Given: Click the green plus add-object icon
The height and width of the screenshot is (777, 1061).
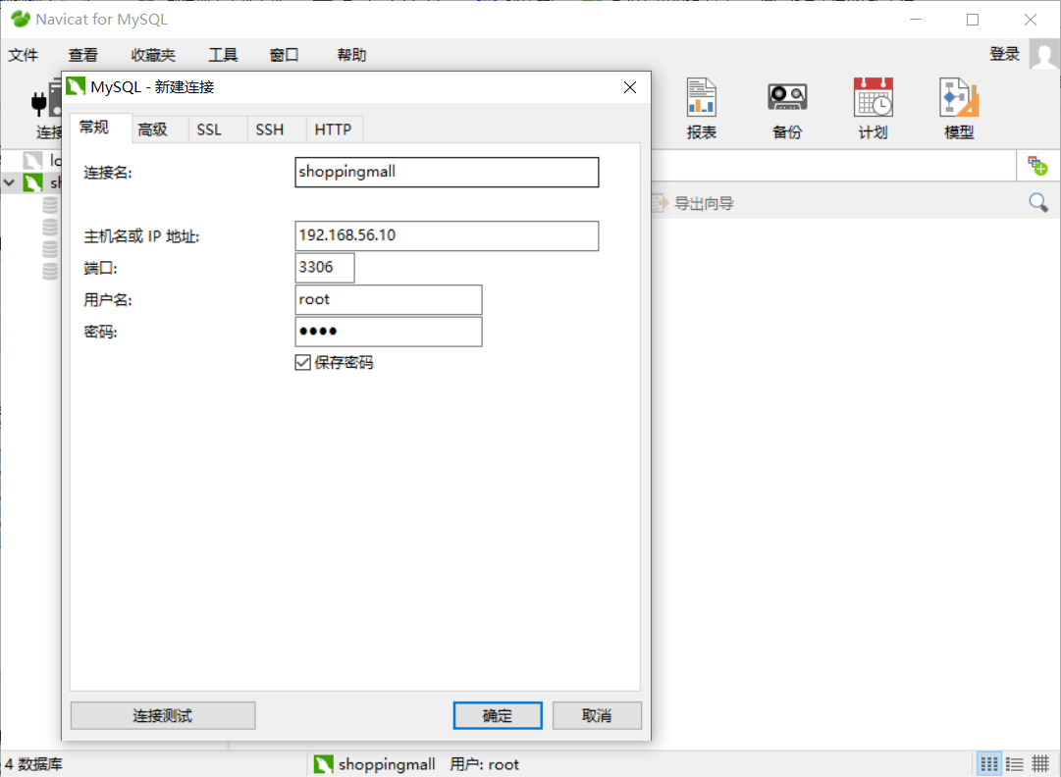Looking at the screenshot, I should click(x=1037, y=165).
